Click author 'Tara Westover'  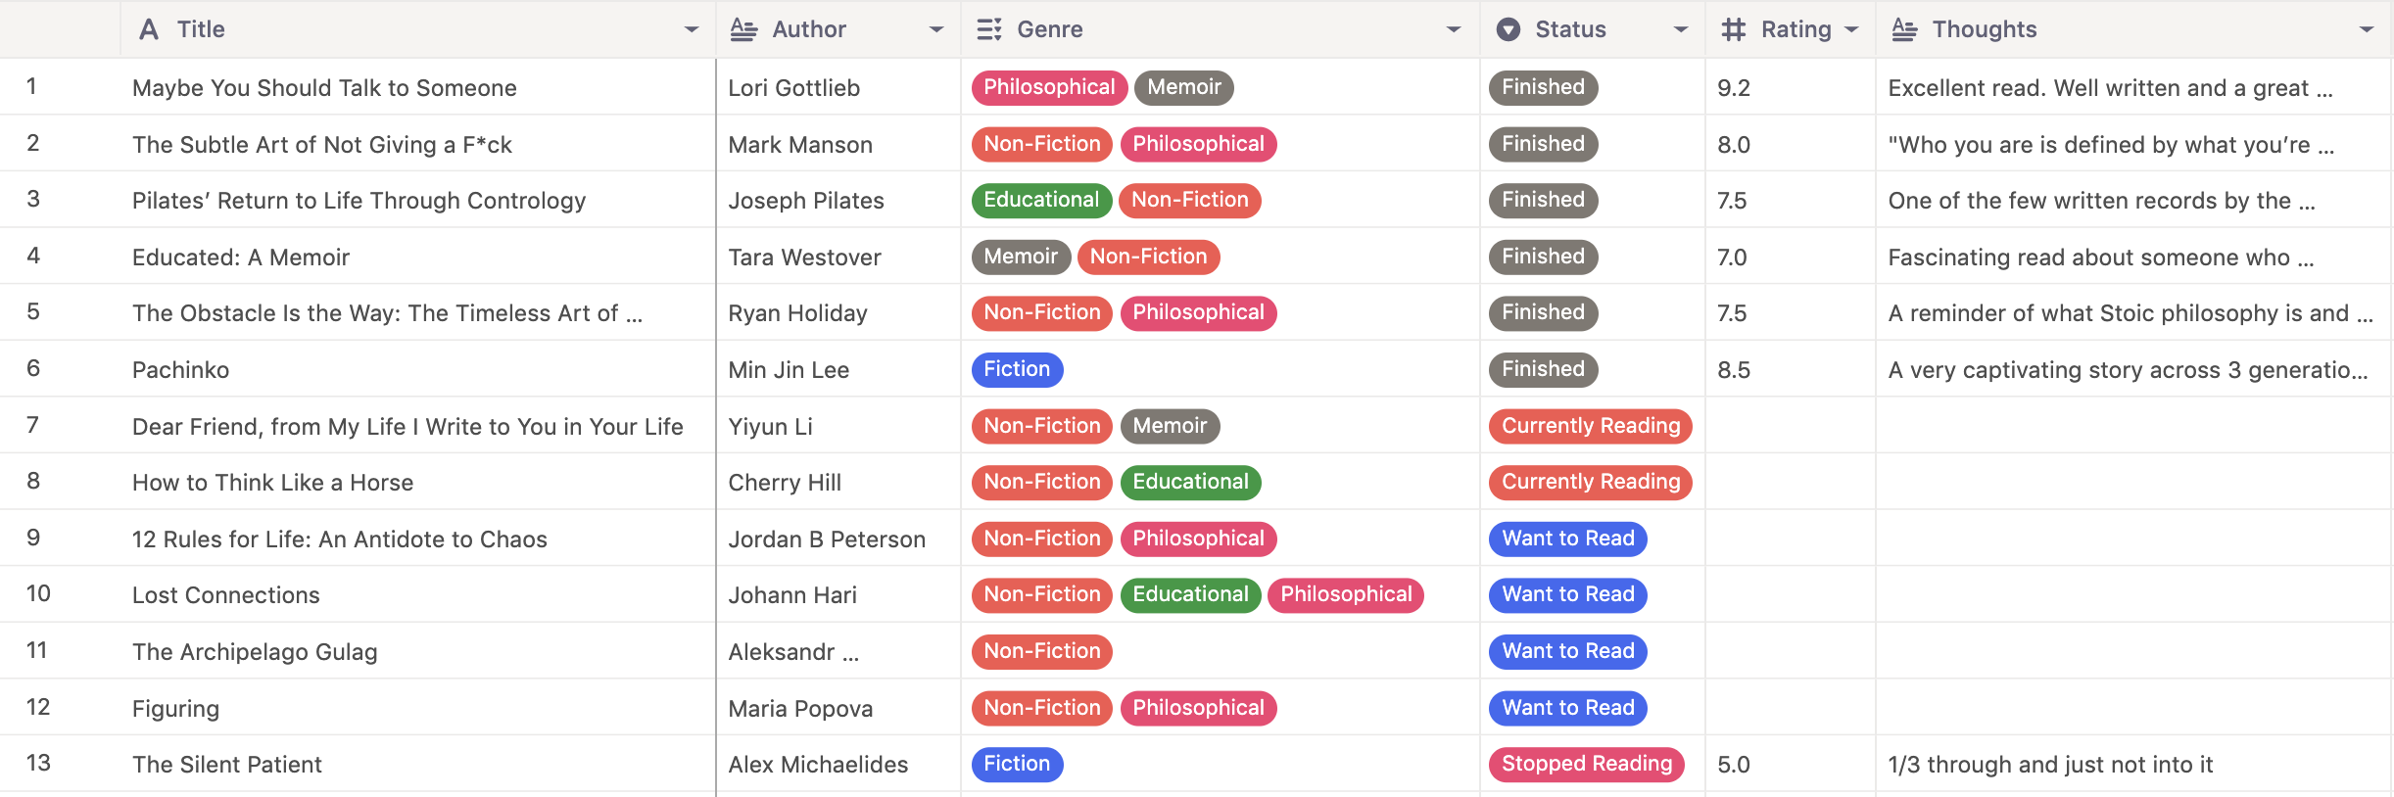click(804, 258)
